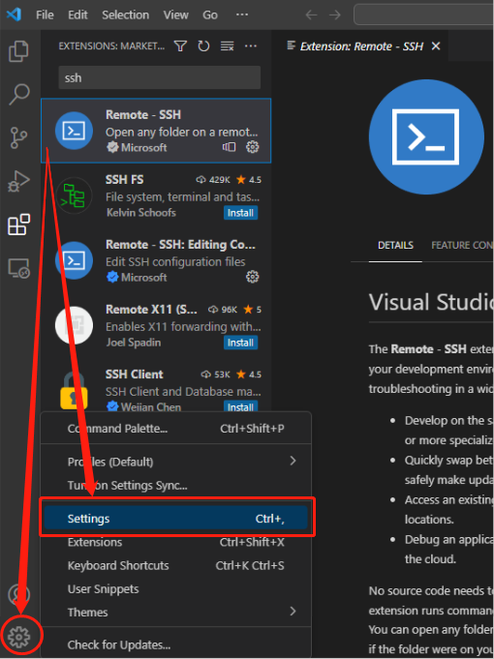Open the Explorer view in activity bar
The image size is (494, 659).
pyautogui.click(x=19, y=51)
